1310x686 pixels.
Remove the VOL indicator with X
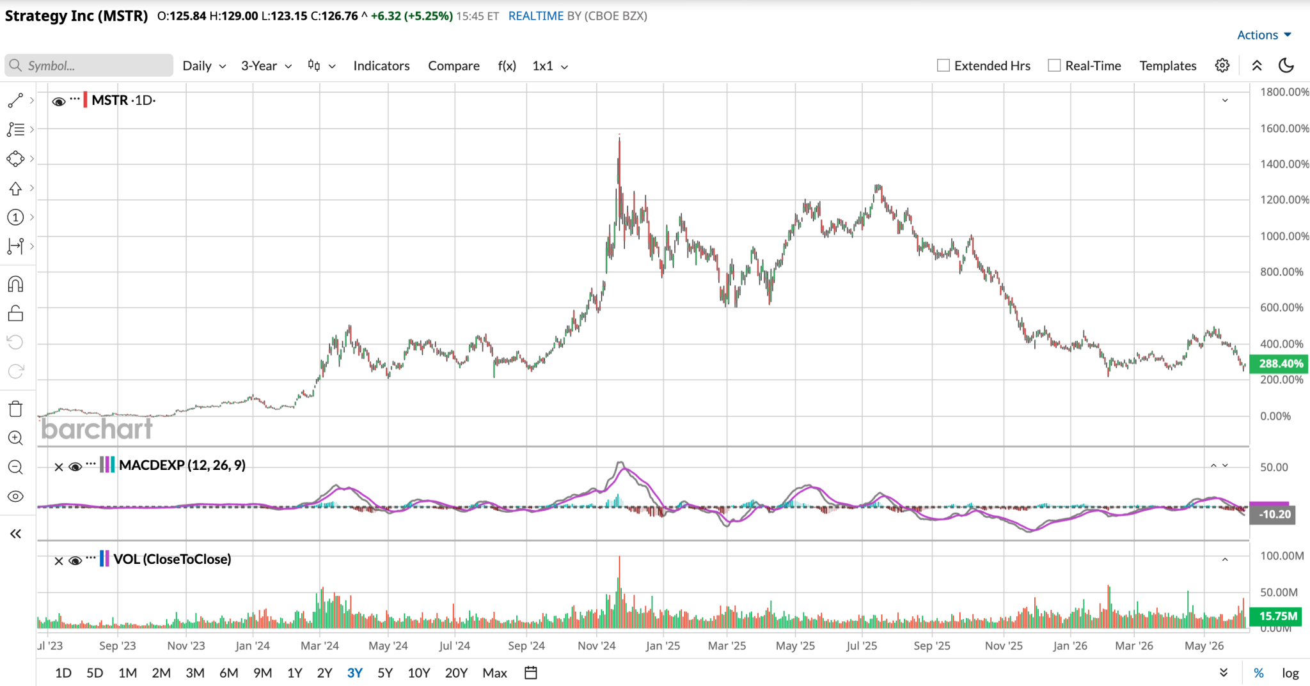pos(58,561)
